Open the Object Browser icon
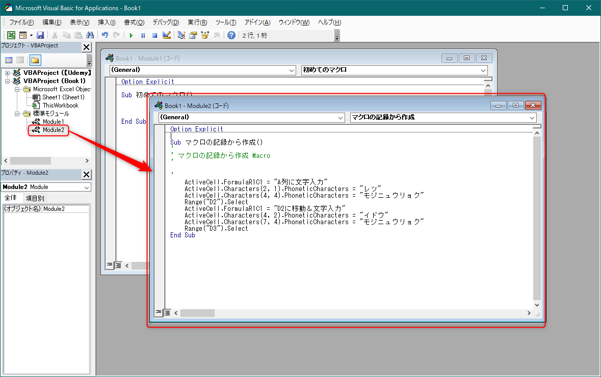Viewport: 601px width, 377px height. (x=205, y=35)
